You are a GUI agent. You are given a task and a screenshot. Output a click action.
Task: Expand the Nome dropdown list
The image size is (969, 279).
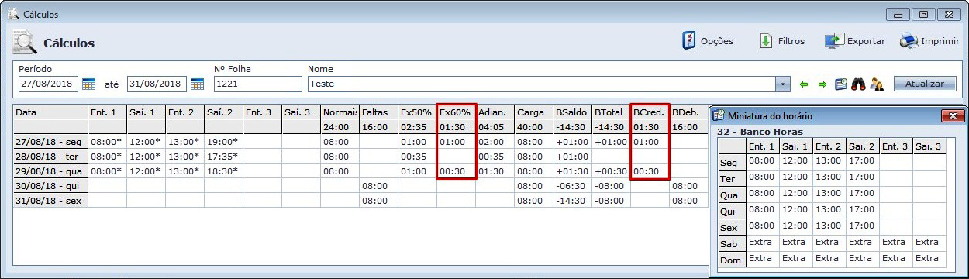pos(783,84)
